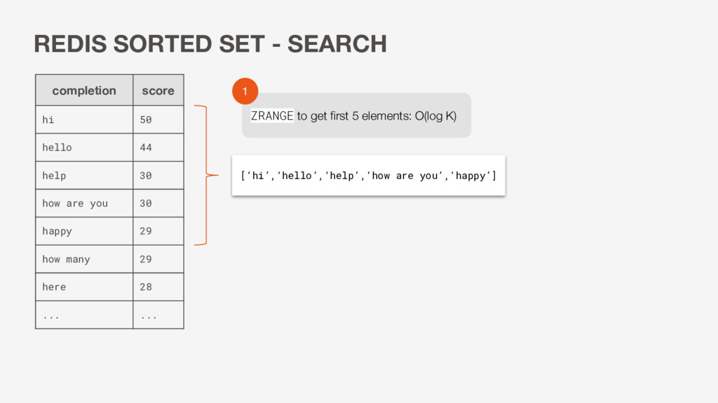Viewport: 718px width, 403px height.
Task: Select the ZRANGE highlighted code word
Action: 272,115
